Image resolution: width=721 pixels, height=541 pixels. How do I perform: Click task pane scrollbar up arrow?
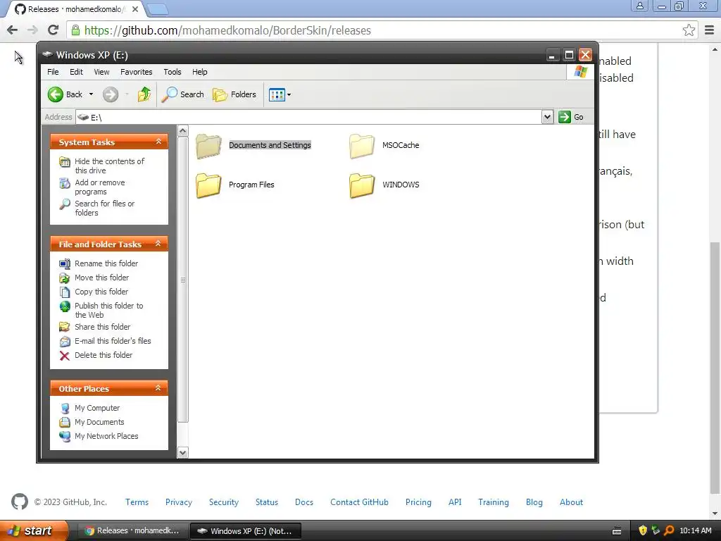(x=182, y=130)
